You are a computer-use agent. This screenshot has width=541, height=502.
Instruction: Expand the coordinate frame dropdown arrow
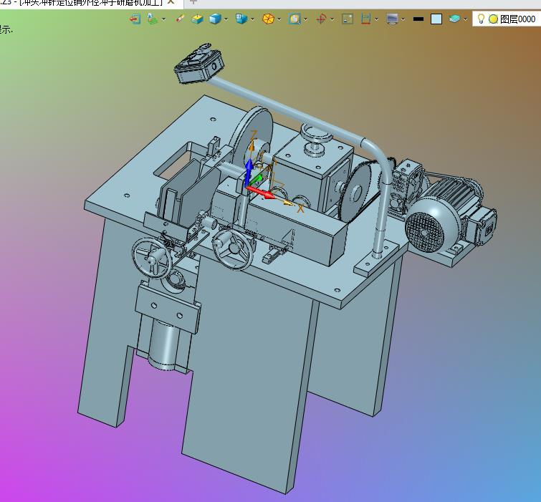click(x=332, y=19)
